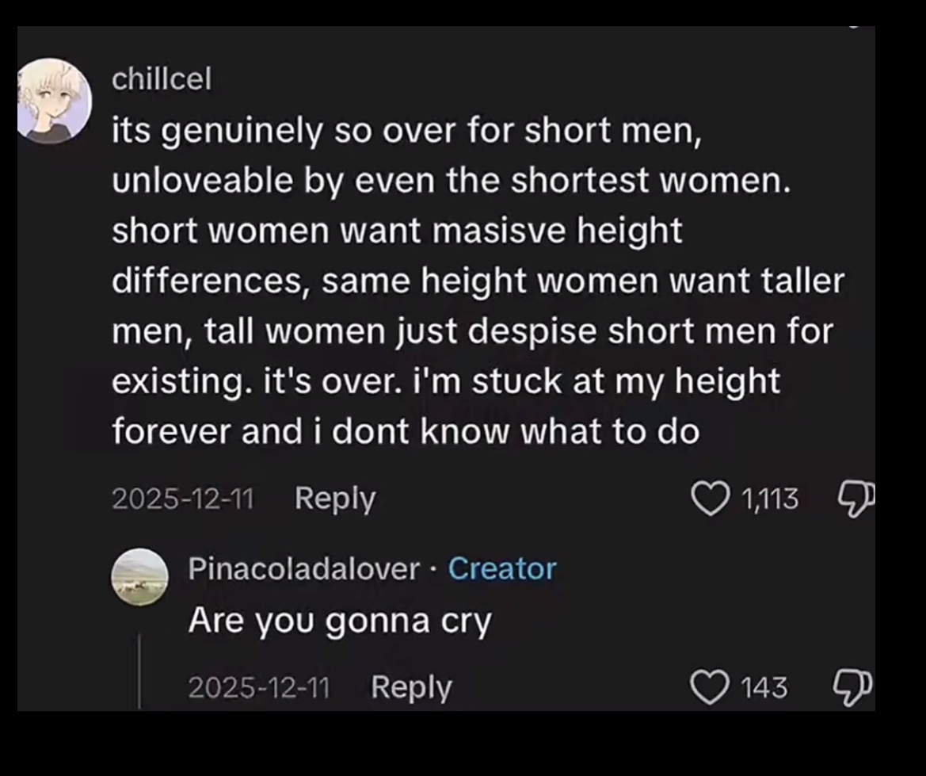The height and width of the screenshot is (776, 926).
Task: Click the dot separator before Creator badge
Action: (434, 570)
